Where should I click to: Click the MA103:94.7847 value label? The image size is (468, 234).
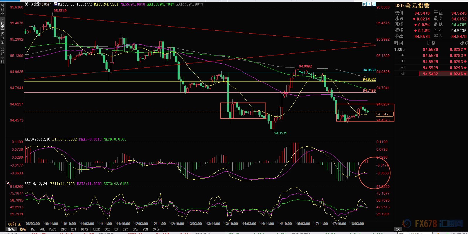coord(161,4)
